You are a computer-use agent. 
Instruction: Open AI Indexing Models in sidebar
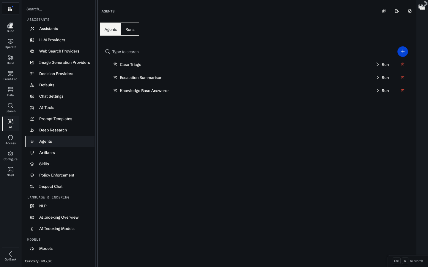(60, 229)
